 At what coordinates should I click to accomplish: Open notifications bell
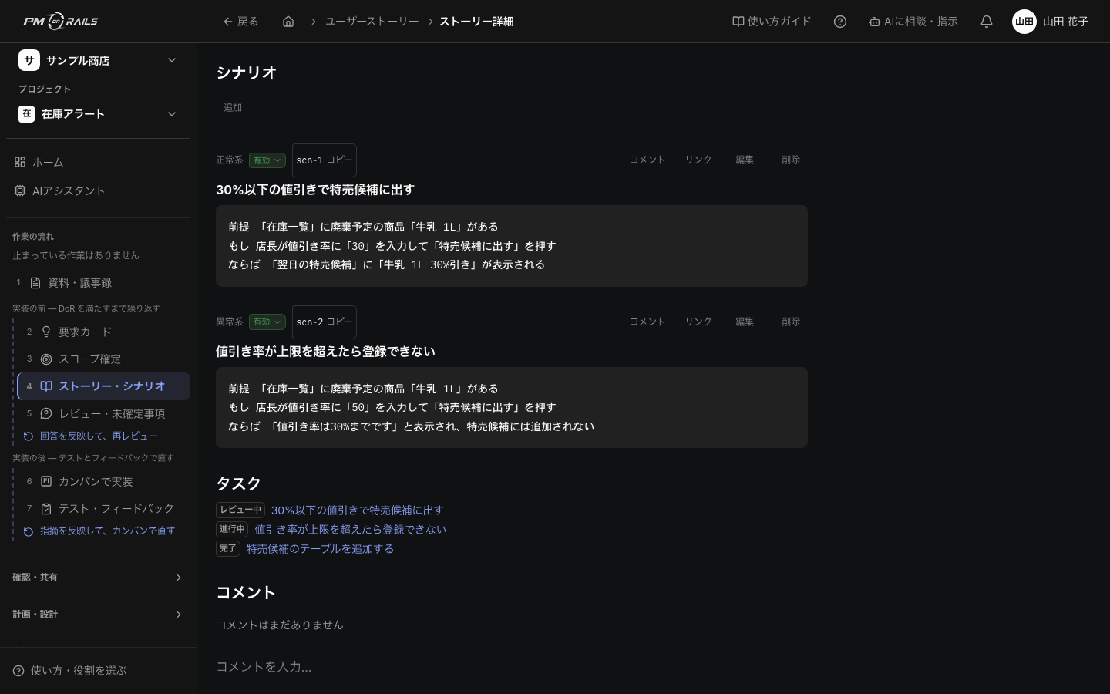point(987,22)
